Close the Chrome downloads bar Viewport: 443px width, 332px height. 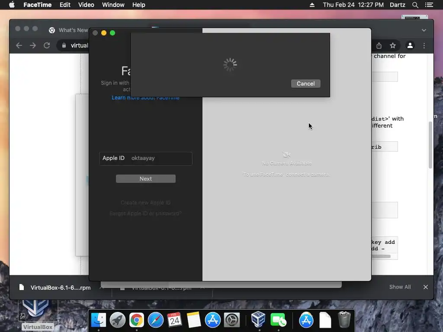426,287
